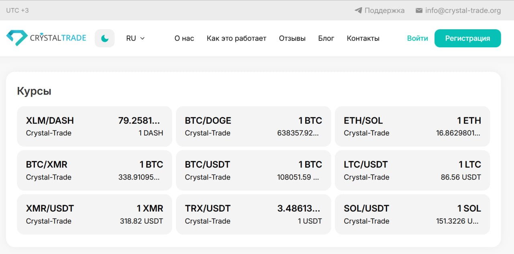
Task: Toggle dark mode with the moon button
Action: point(105,38)
